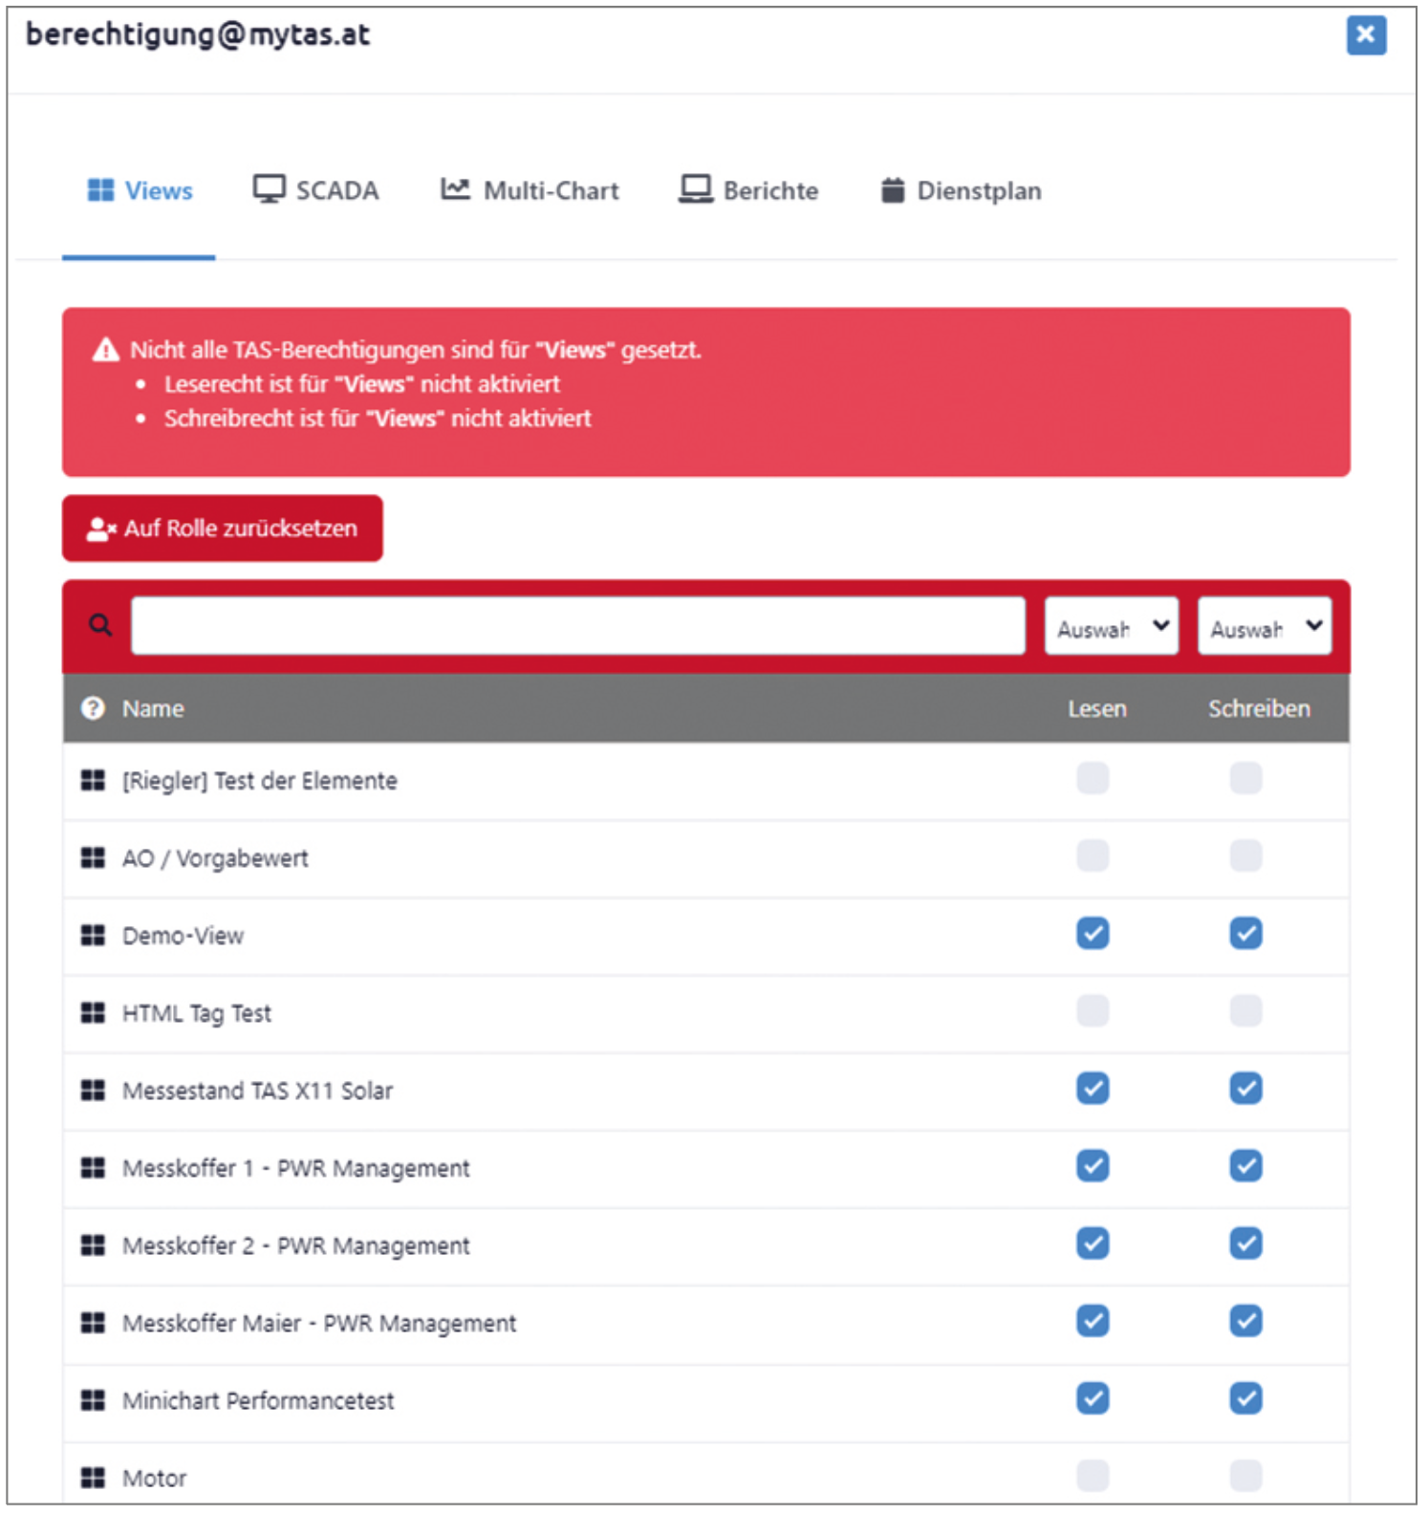Select the row name Messestand TAS X11 Solar
This screenshot has height=1514, width=1428.
coord(257,1091)
